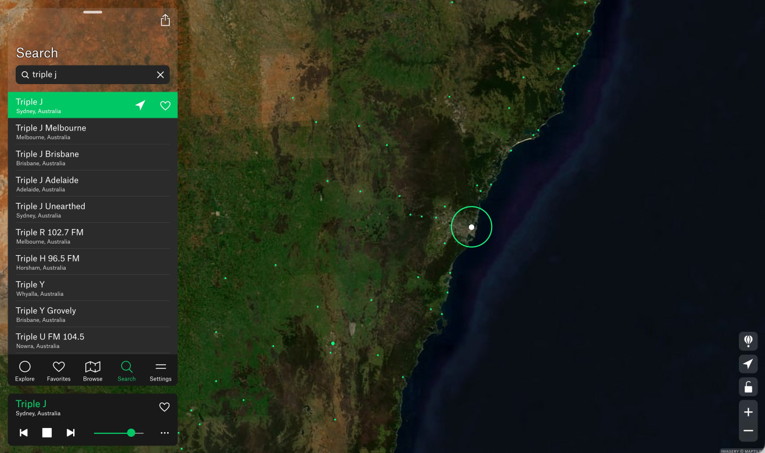Image resolution: width=765 pixels, height=453 pixels.
Task: Click the share icon above the search panel
Action: click(165, 20)
